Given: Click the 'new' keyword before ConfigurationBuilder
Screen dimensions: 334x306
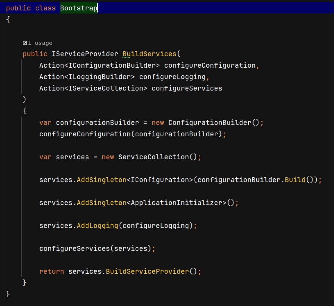Looking at the screenshot, I should pyautogui.click(x=158, y=123).
